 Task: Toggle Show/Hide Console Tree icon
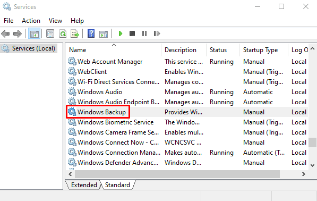(x=35, y=33)
